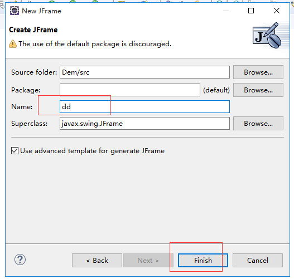Maximize the New JFrame dialog
This screenshot has height=279, width=294.
click(x=251, y=11)
